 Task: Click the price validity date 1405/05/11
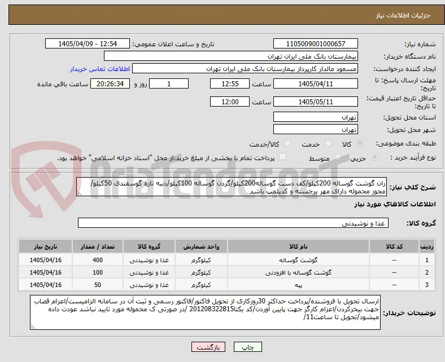point(315,101)
